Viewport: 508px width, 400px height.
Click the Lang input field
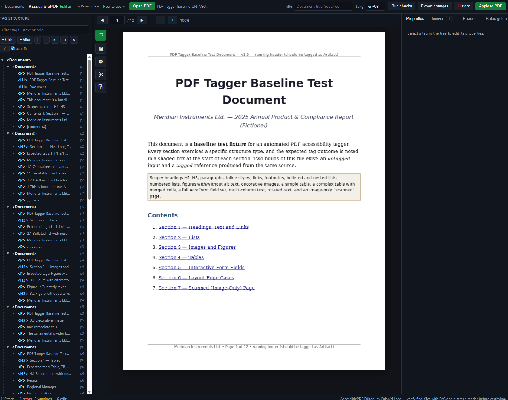[x=375, y=6]
